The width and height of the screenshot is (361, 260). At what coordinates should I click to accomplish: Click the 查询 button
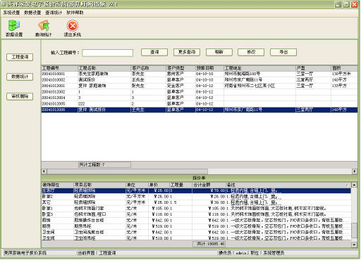point(154,52)
